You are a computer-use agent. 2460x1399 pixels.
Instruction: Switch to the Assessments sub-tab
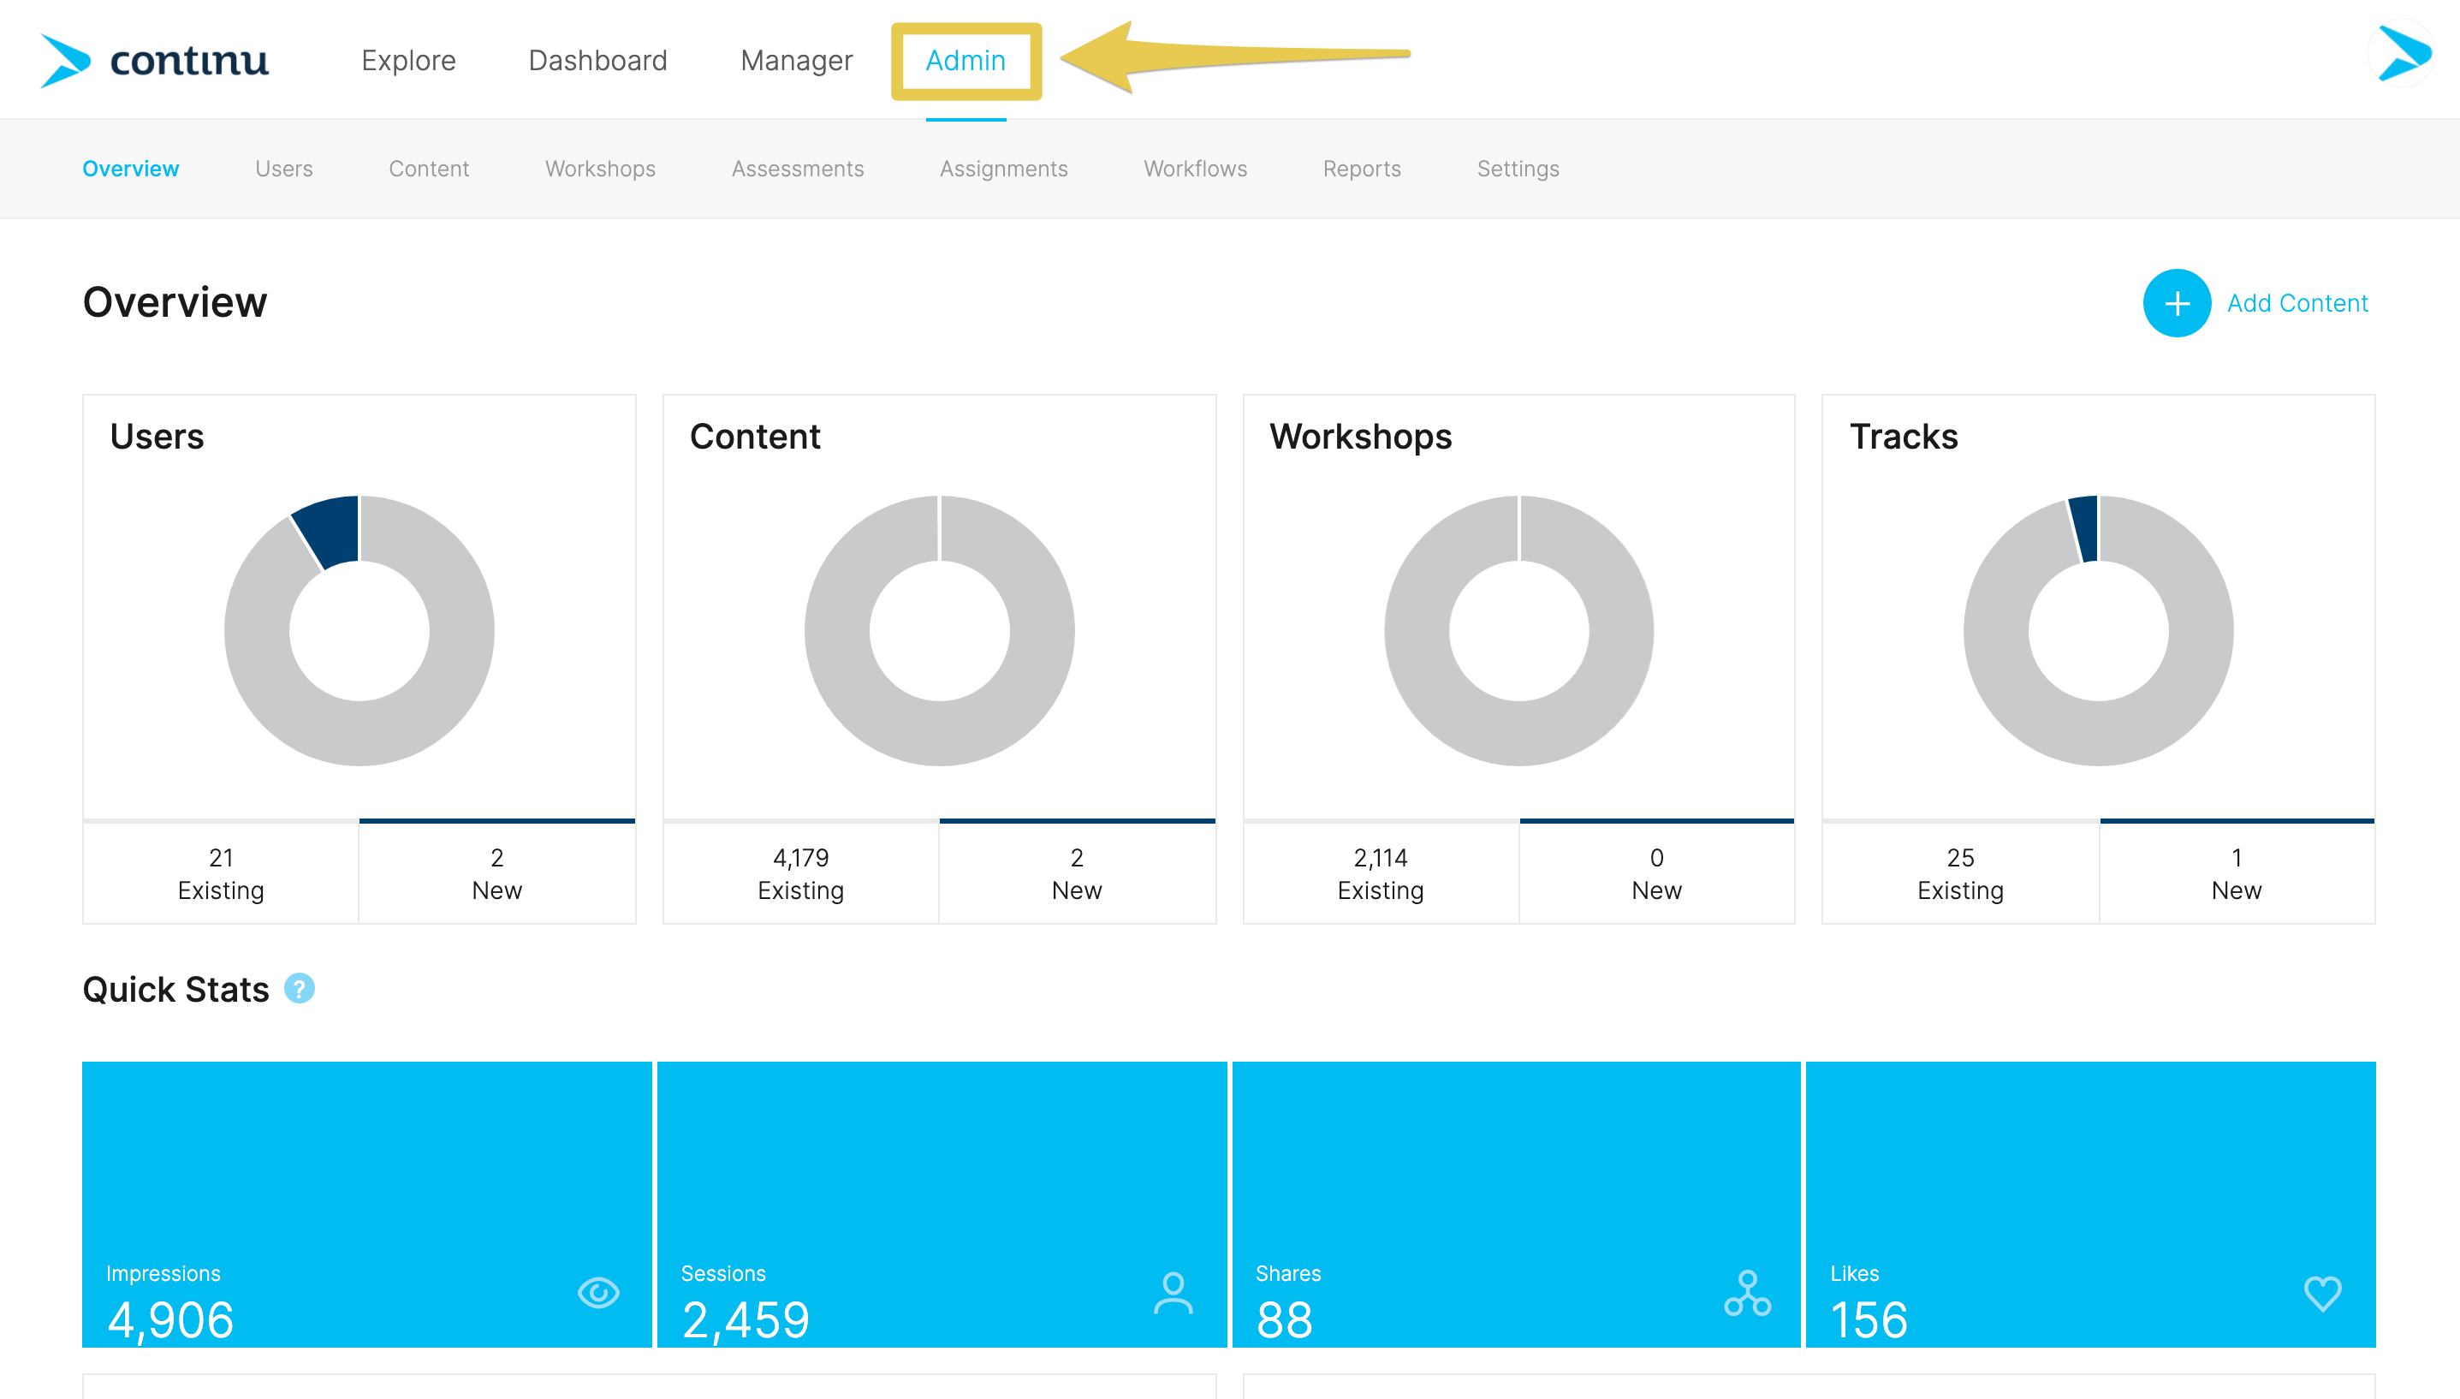(799, 170)
